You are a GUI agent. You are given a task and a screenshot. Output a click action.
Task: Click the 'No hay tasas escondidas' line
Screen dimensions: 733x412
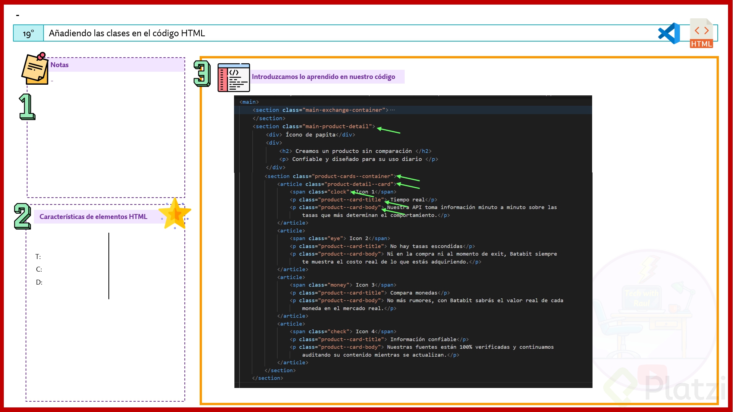pyautogui.click(x=382, y=246)
